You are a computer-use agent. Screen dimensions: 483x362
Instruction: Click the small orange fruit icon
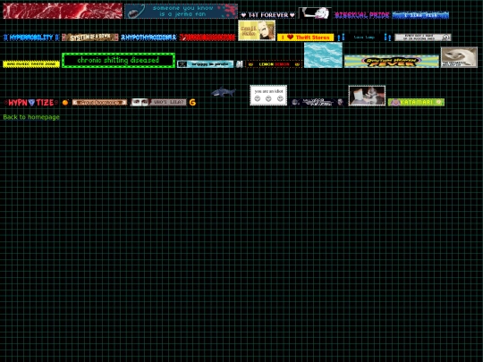[x=65, y=103]
